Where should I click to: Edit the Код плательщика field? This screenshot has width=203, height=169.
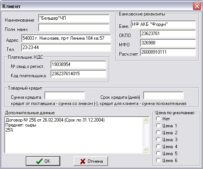point(78,74)
